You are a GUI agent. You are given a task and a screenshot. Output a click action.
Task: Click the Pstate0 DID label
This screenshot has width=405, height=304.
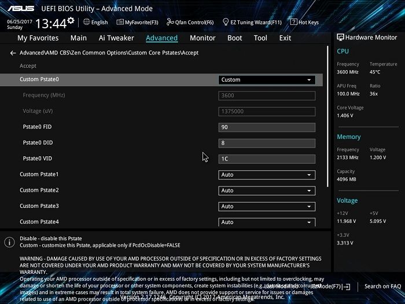(38, 142)
